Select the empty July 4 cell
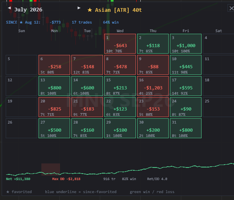 tap(219, 43)
